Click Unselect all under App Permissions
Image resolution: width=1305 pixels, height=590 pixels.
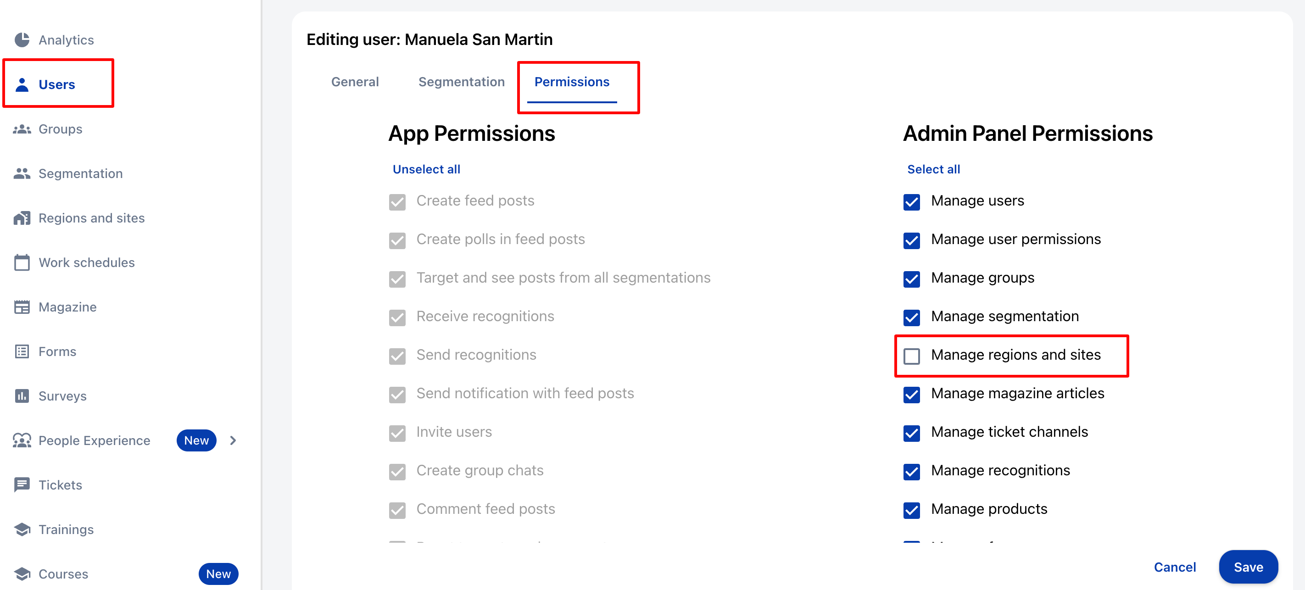click(x=426, y=169)
